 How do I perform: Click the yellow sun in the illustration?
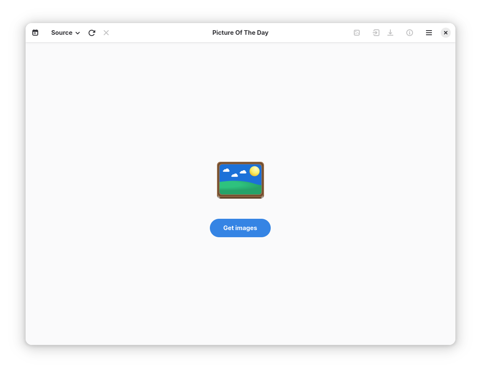click(x=255, y=171)
